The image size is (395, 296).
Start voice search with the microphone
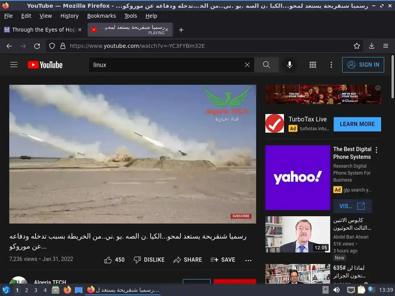tap(290, 65)
